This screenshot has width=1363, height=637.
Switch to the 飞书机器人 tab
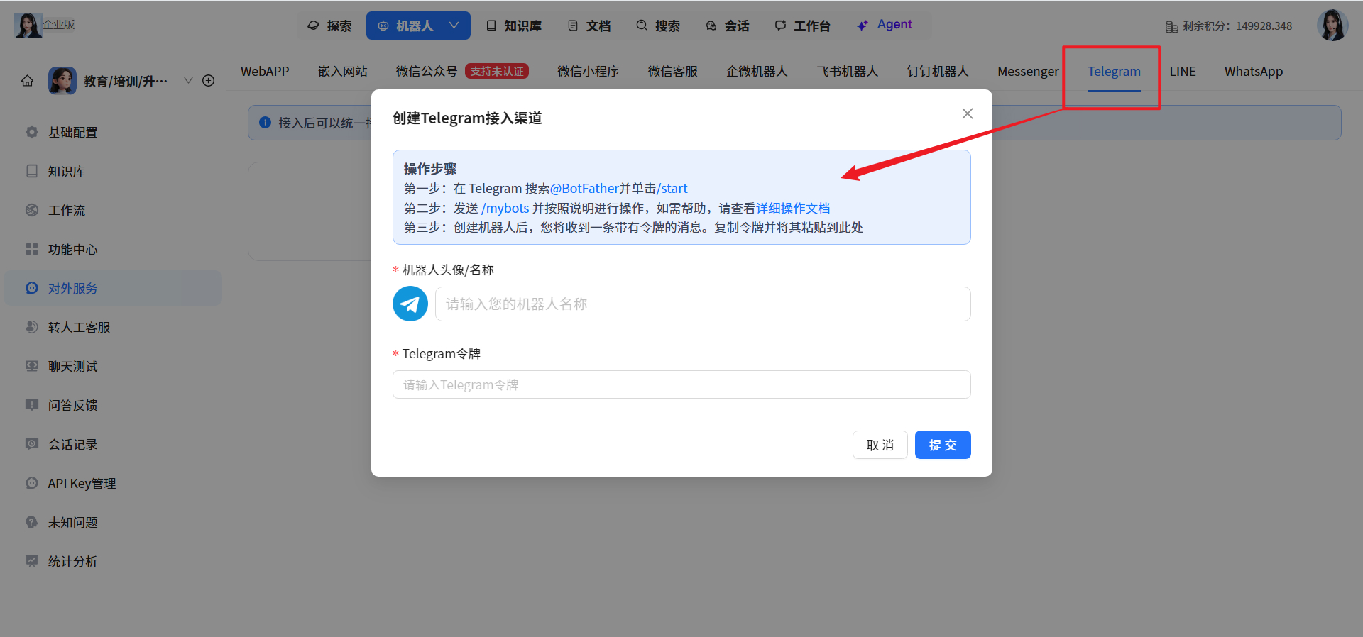tap(848, 71)
